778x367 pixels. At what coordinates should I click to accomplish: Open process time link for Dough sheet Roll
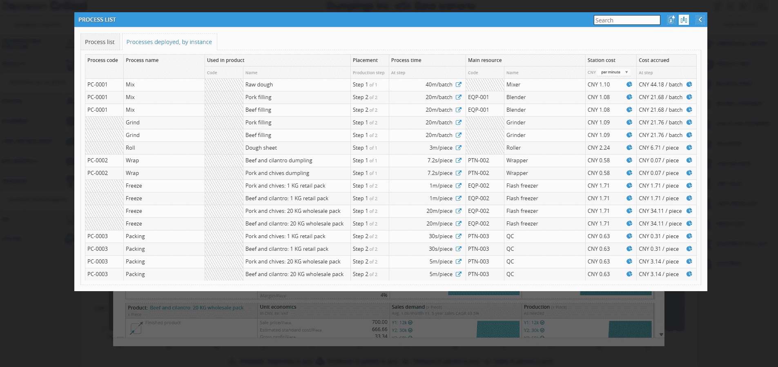[x=459, y=148]
